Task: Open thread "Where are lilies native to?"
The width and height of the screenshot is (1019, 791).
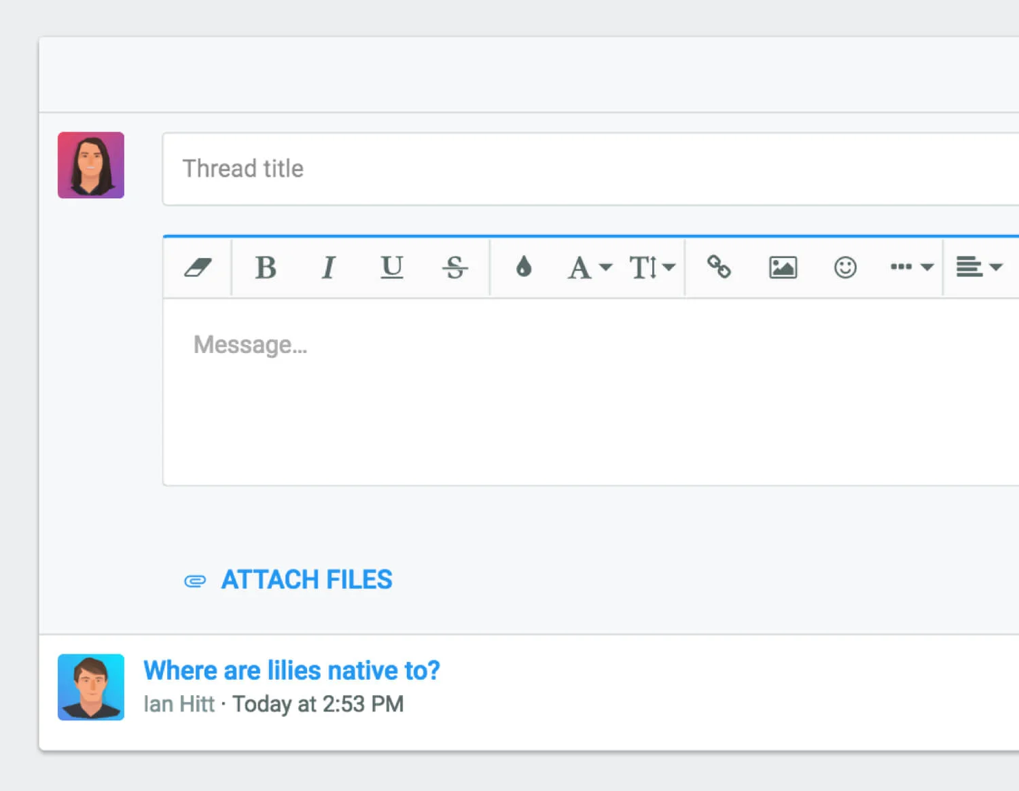Action: coord(291,671)
